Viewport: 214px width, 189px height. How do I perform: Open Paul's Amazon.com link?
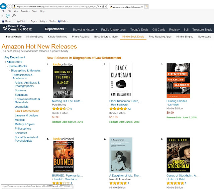[x=114, y=30]
